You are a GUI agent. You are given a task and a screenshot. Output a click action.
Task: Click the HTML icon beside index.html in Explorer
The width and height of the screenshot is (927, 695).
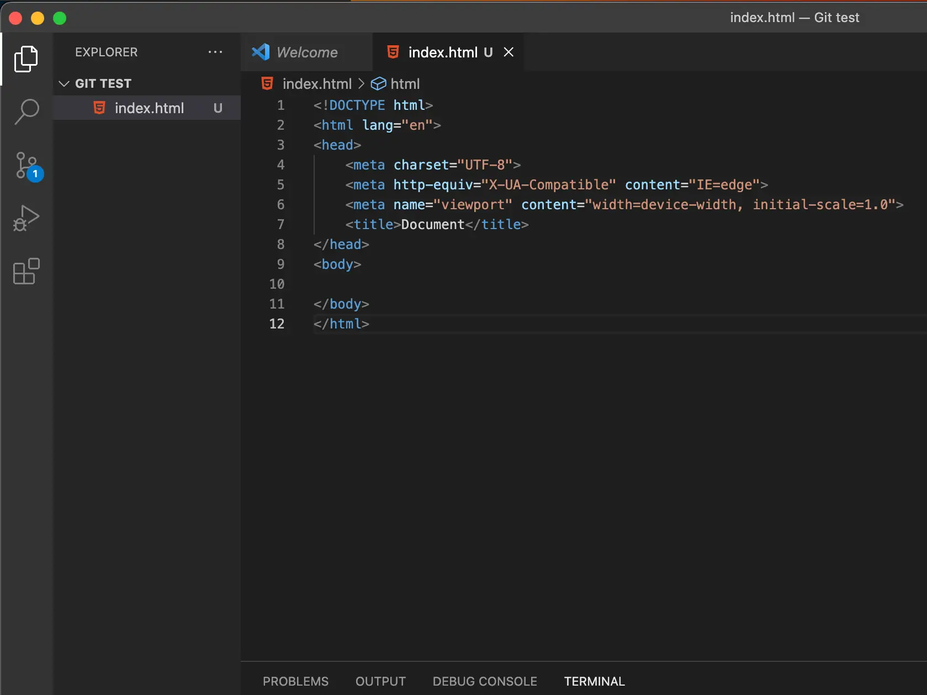(99, 108)
